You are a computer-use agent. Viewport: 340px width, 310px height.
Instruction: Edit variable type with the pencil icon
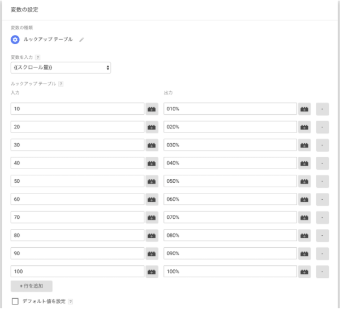[x=81, y=40]
